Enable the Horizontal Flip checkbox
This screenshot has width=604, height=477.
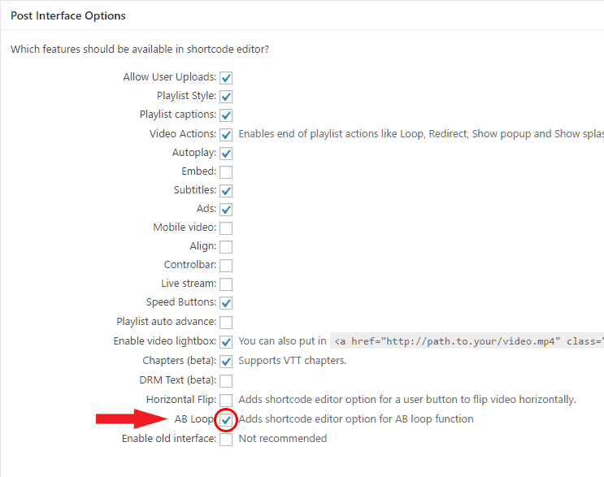click(x=226, y=401)
